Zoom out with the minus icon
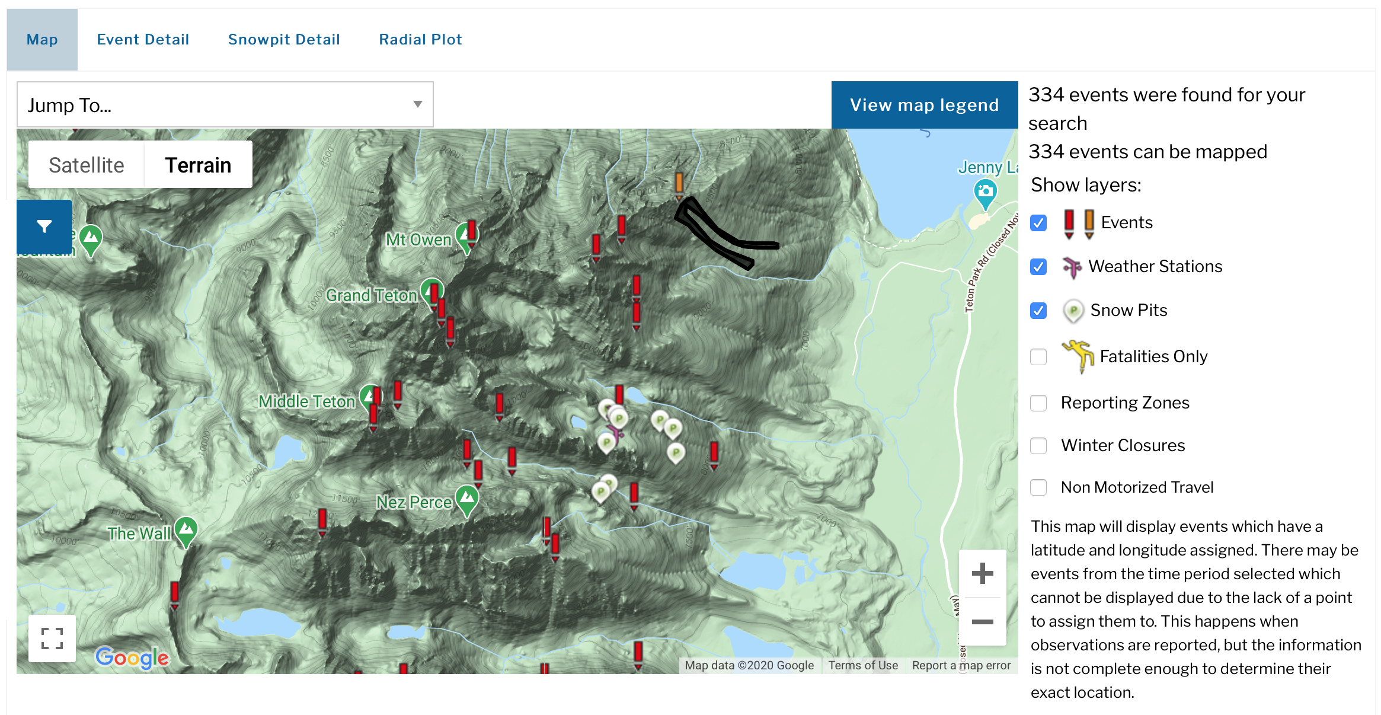Screen dimensions: 1381x715 pos(982,622)
